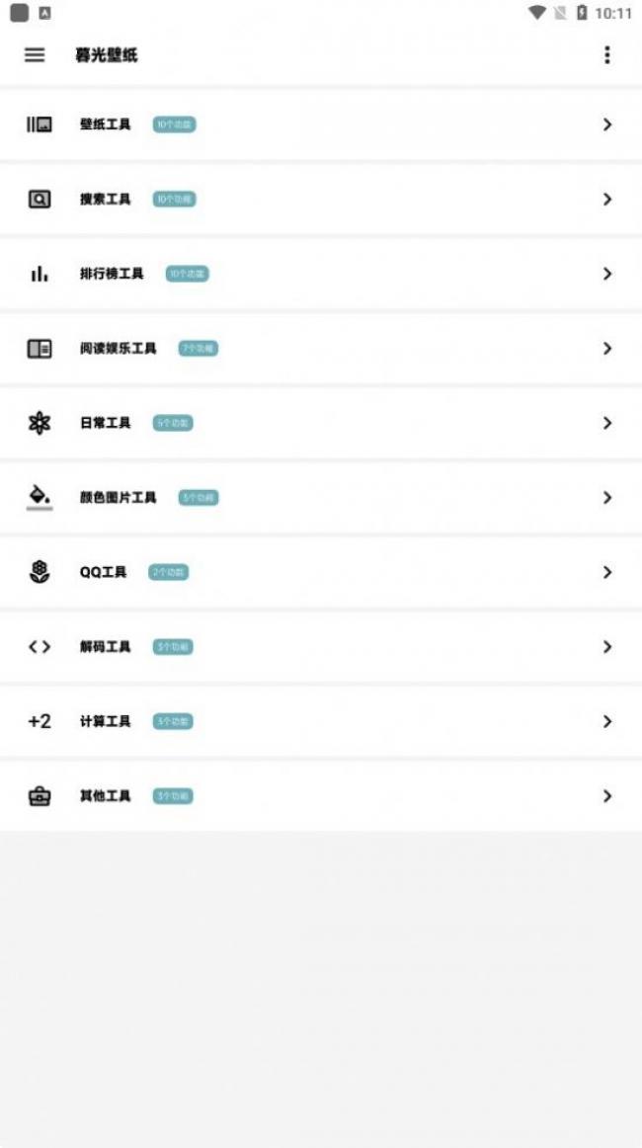This screenshot has height=1148, width=642.
Task: Tap the 排行榜工具 bar chart icon
Action: tap(40, 274)
